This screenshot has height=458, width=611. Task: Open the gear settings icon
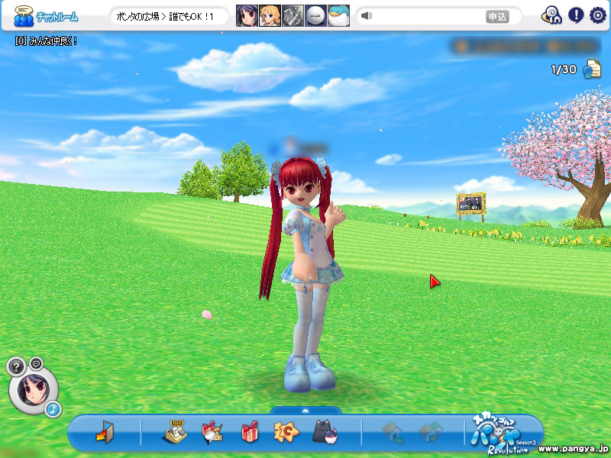coord(596,15)
